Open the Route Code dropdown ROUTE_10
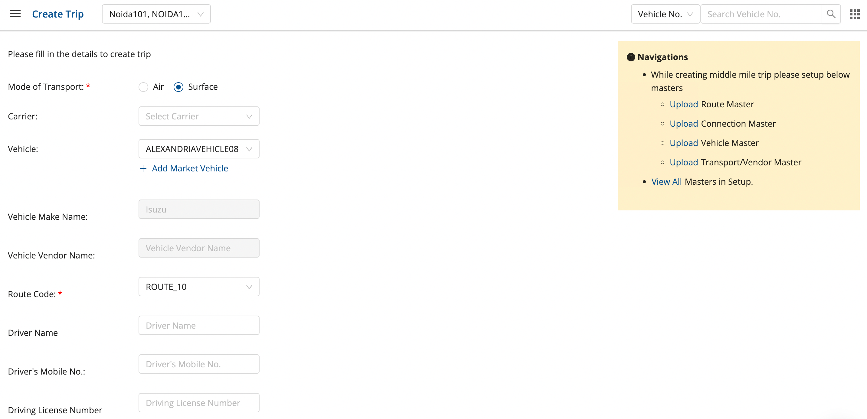Image resolution: width=867 pixels, height=419 pixels. coord(198,287)
